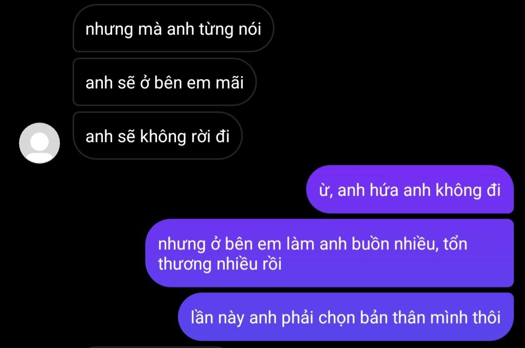Click the word 'nhưng' in the first received message
The width and height of the screenshot is (525, 348).
pyautogui.click(x=109, y=29)
